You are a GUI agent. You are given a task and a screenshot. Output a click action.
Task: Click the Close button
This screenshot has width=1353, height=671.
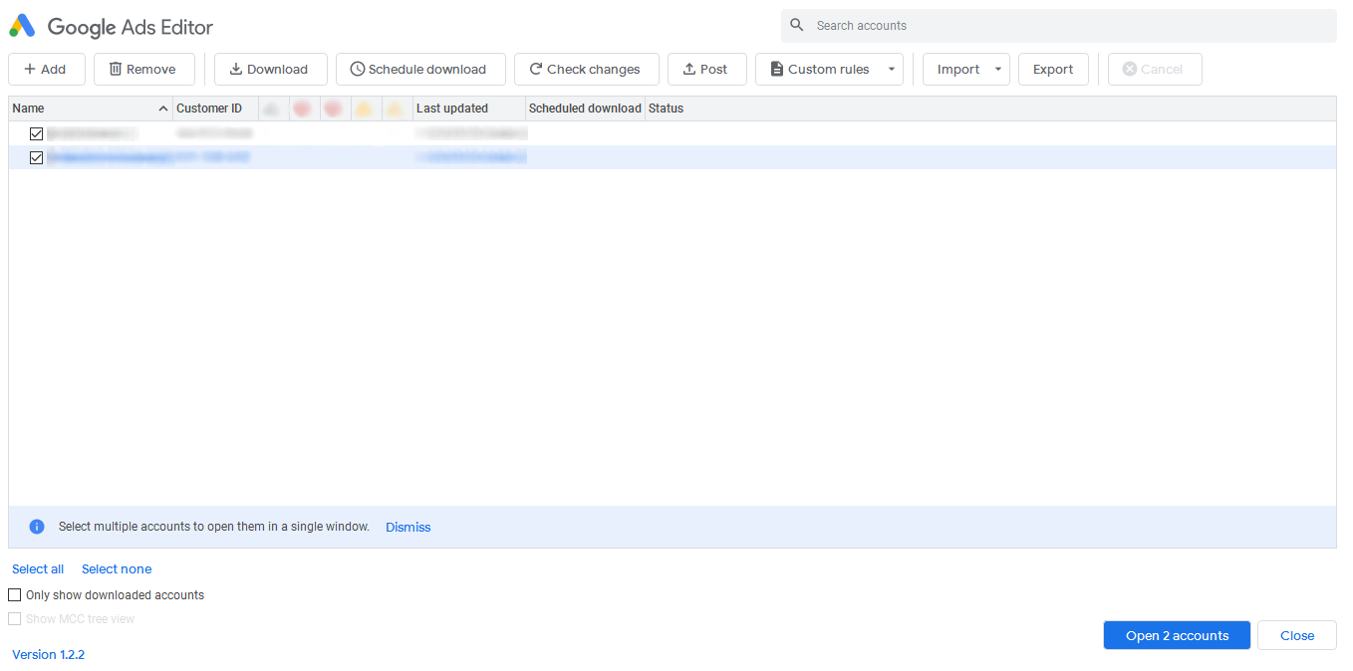click(x=1297, y=635)
